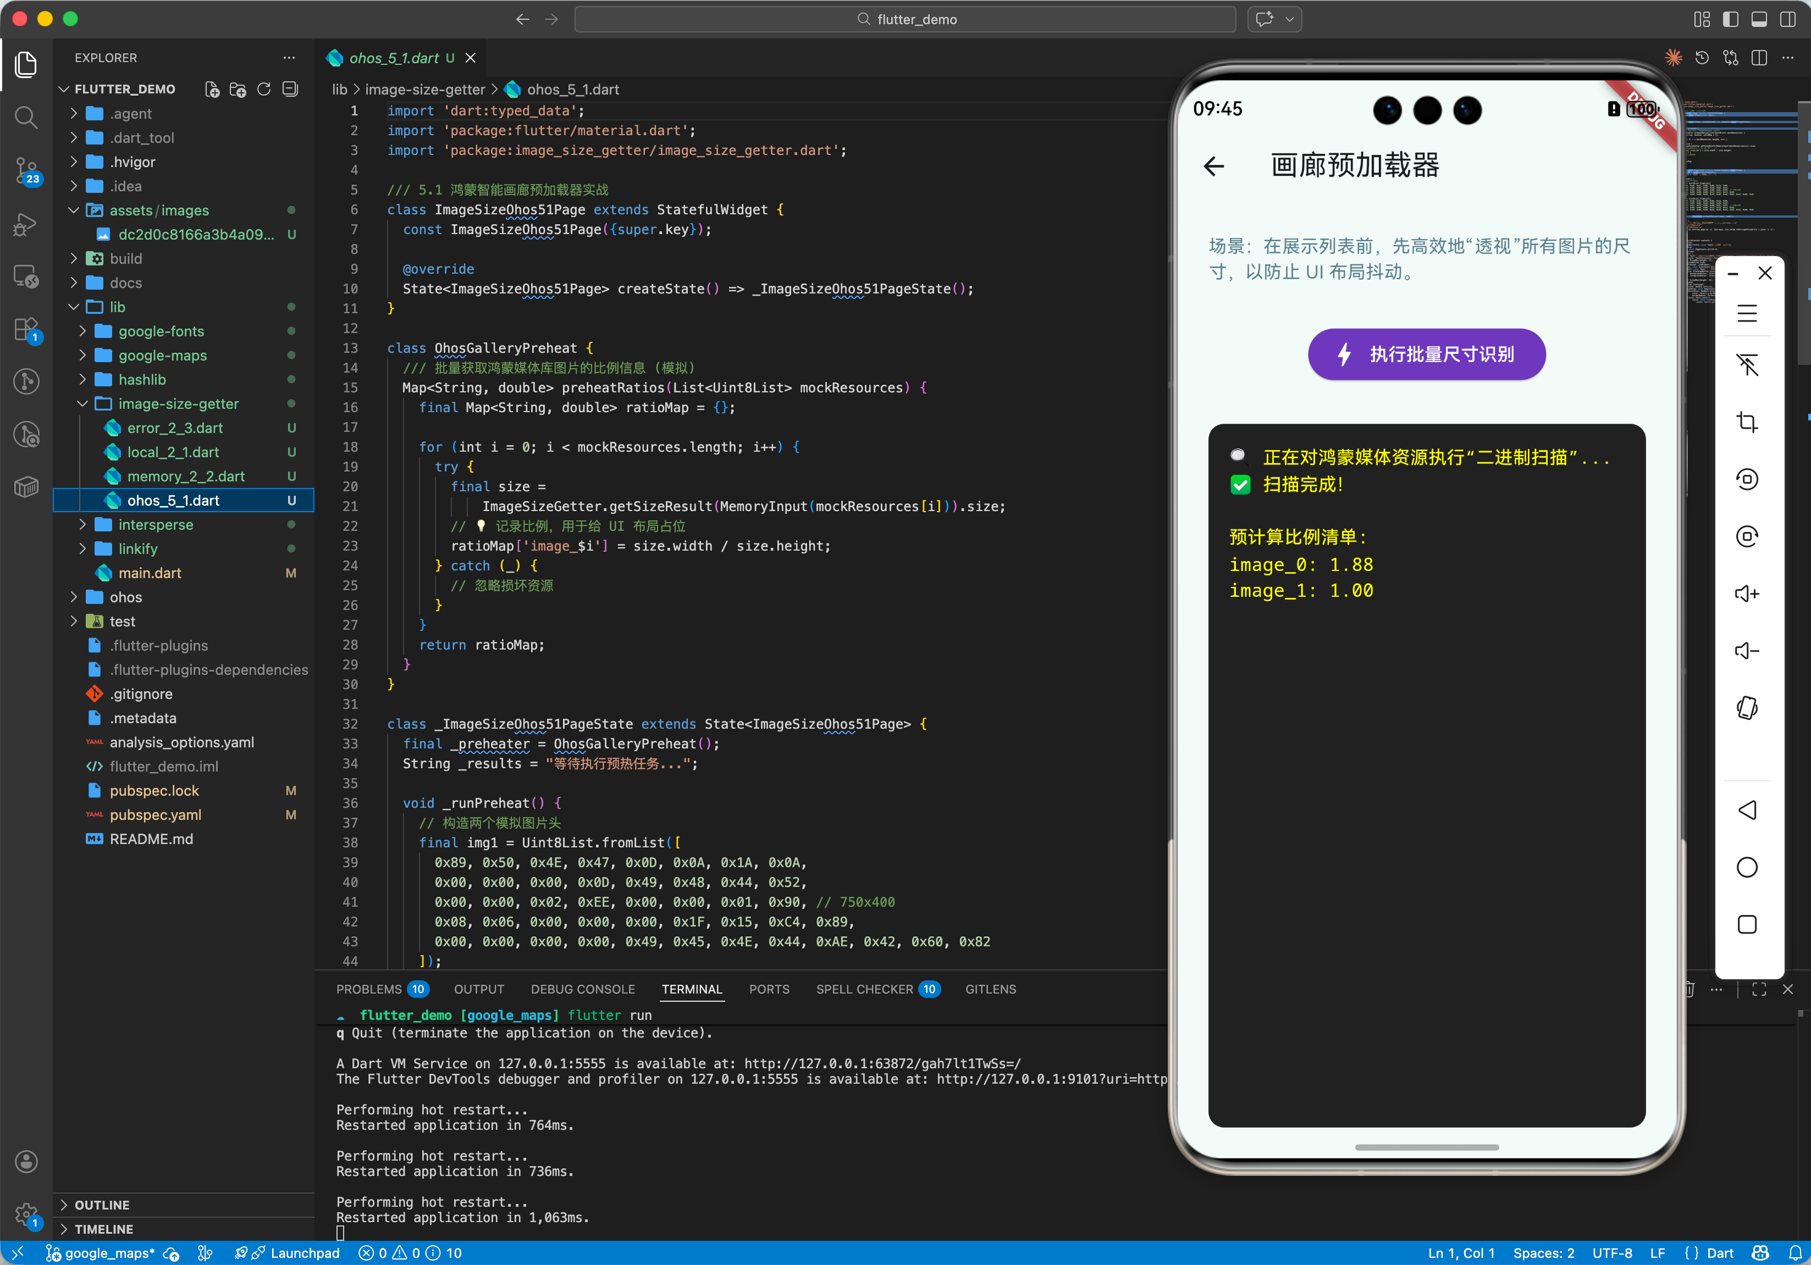Viewport: 1811px width, 1265px height.
Task: Click New File icon in Explorer header
Action: point(211,89)
